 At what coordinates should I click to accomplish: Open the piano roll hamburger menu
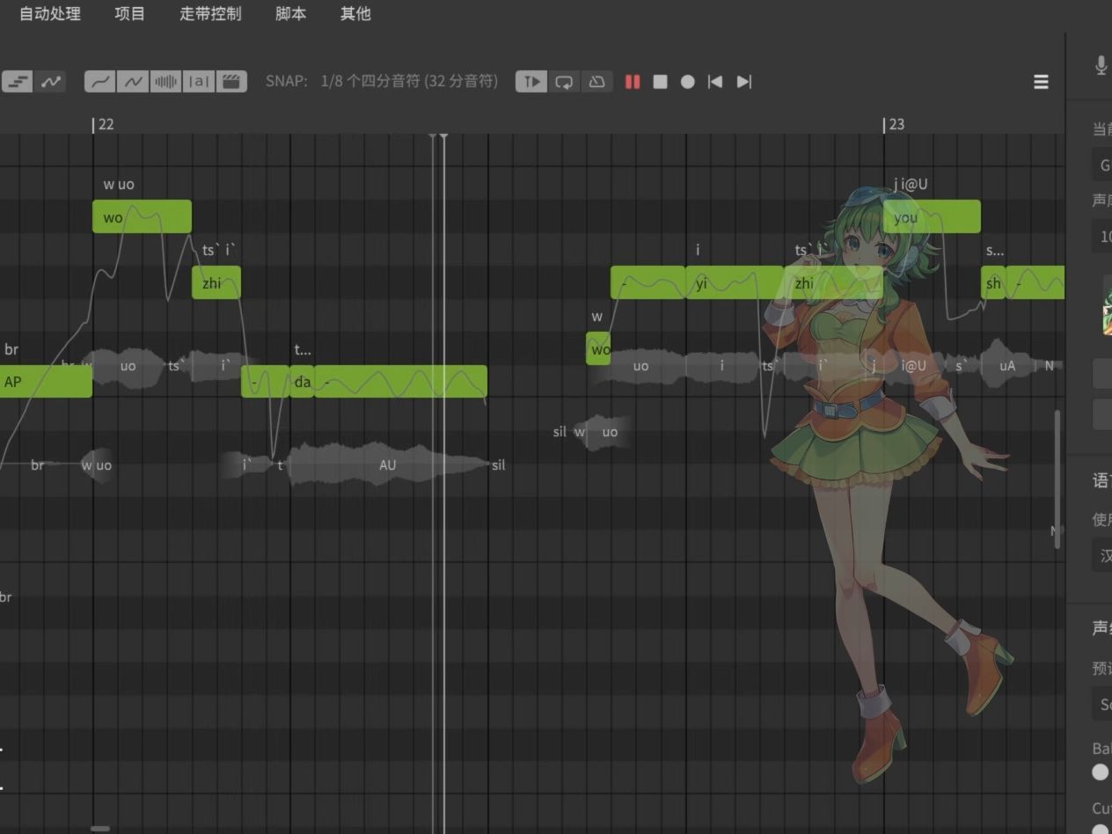click(x=1041, y=82)
